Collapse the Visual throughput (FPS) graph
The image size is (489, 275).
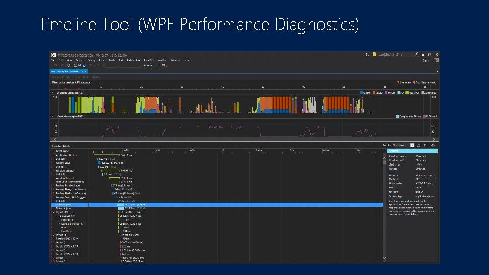(52, 116)
